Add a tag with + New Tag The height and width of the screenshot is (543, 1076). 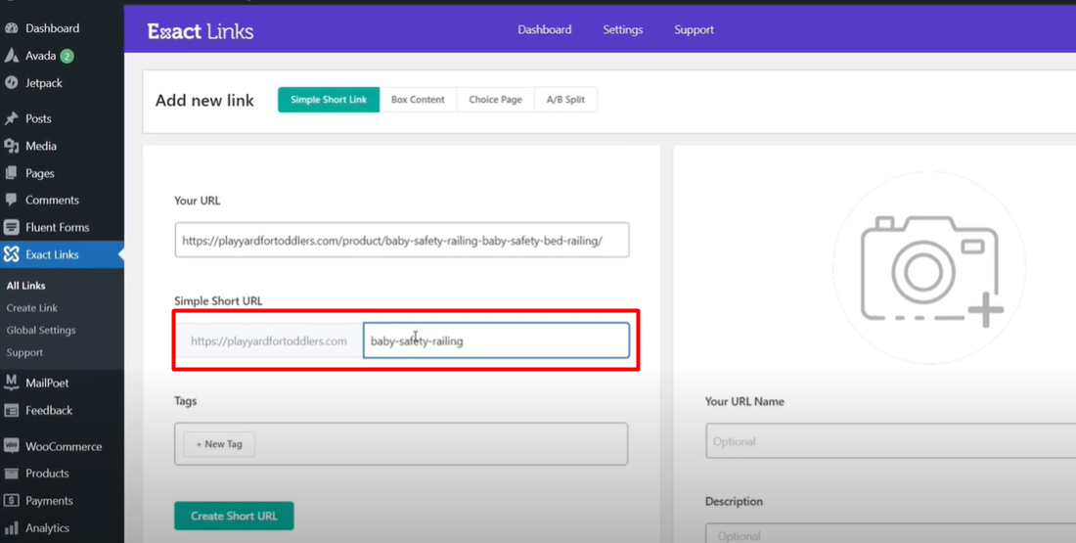[219, 444]
